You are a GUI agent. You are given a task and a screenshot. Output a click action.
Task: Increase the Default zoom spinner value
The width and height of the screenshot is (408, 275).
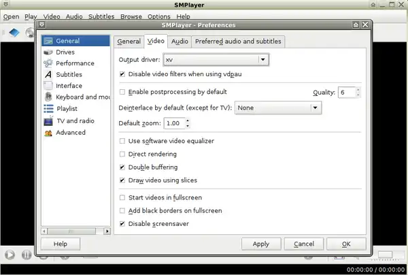[187, 121]
